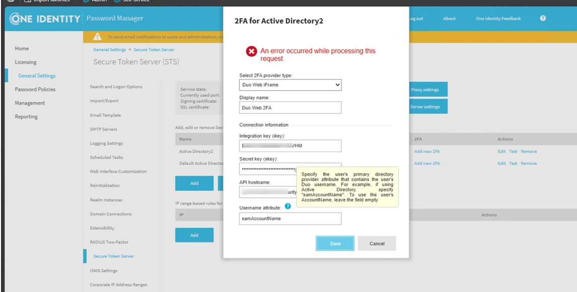
Task: Click the Username attribute text field
Action: click(x=290, y=218)
